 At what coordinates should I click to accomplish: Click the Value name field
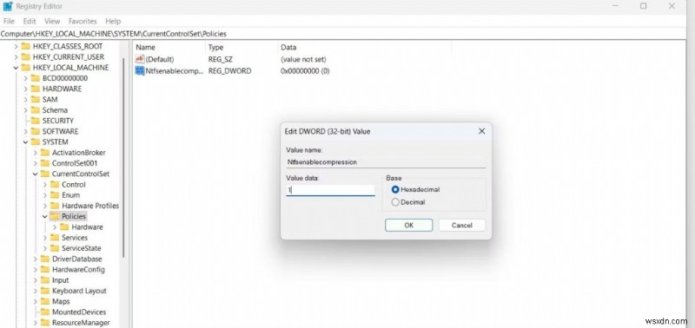tap(386, 162)
